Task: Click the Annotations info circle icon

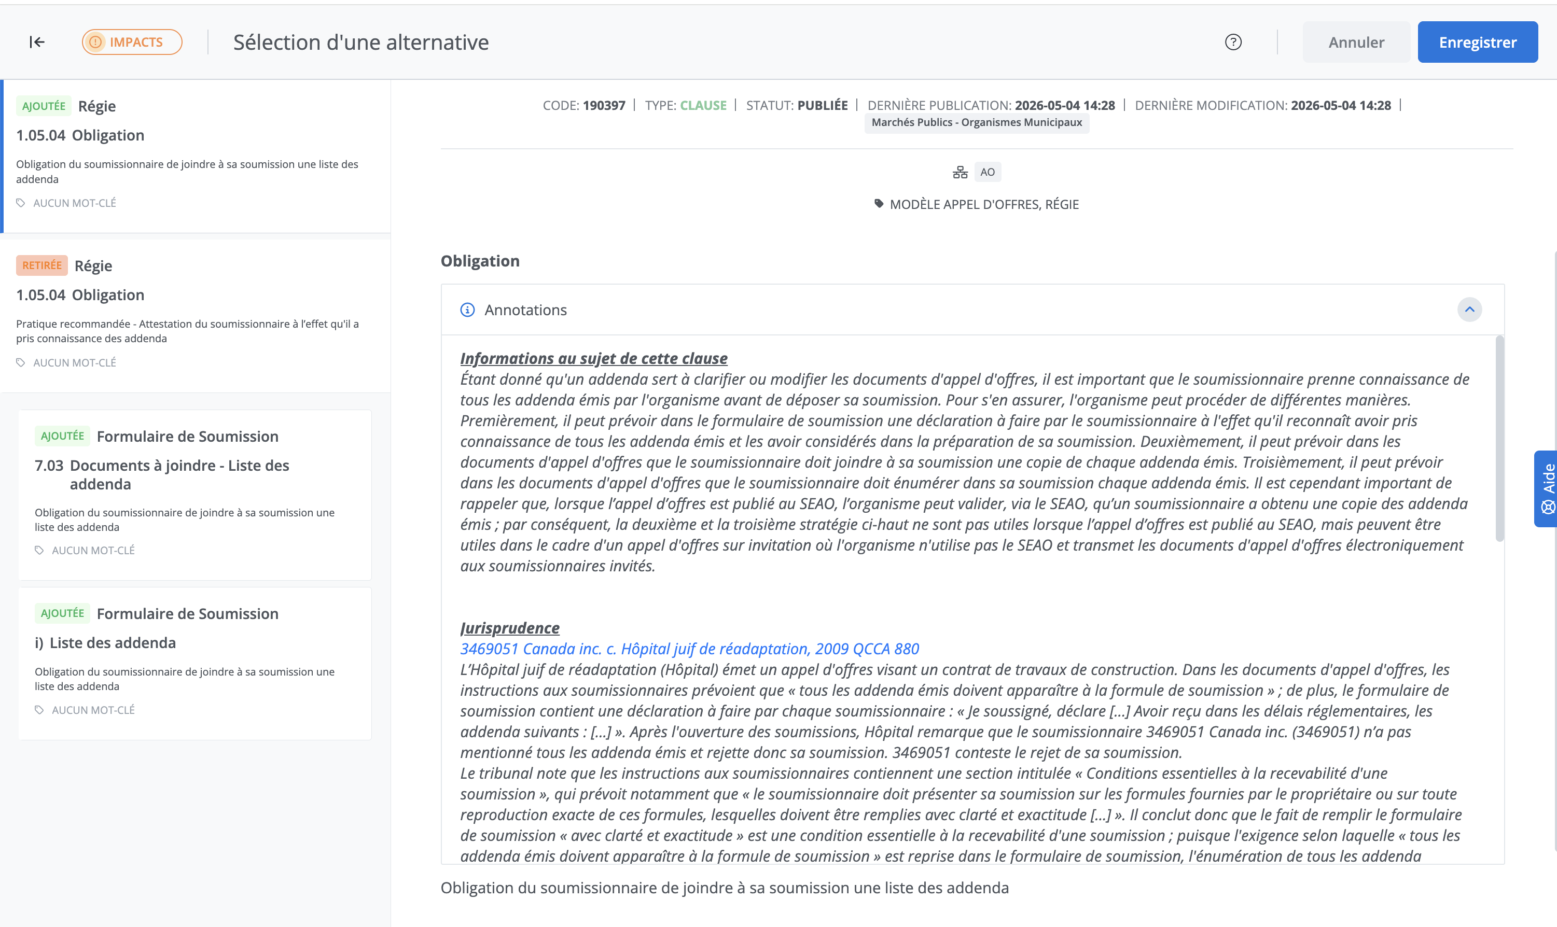Action: [467, 310]
